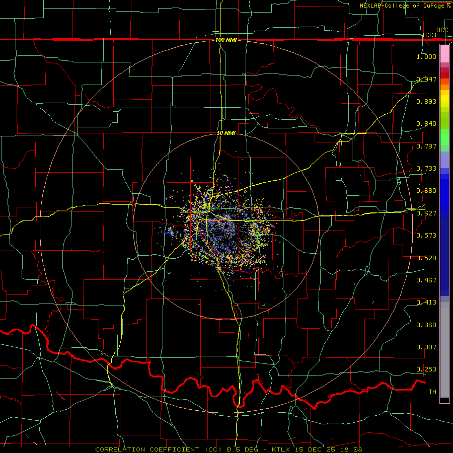
Task: Pick the red segment of the color bar
Action: (444, 75)
